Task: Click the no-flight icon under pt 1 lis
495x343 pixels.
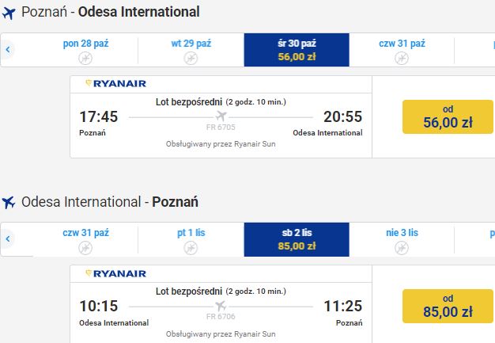Action: tap(191, 248)
